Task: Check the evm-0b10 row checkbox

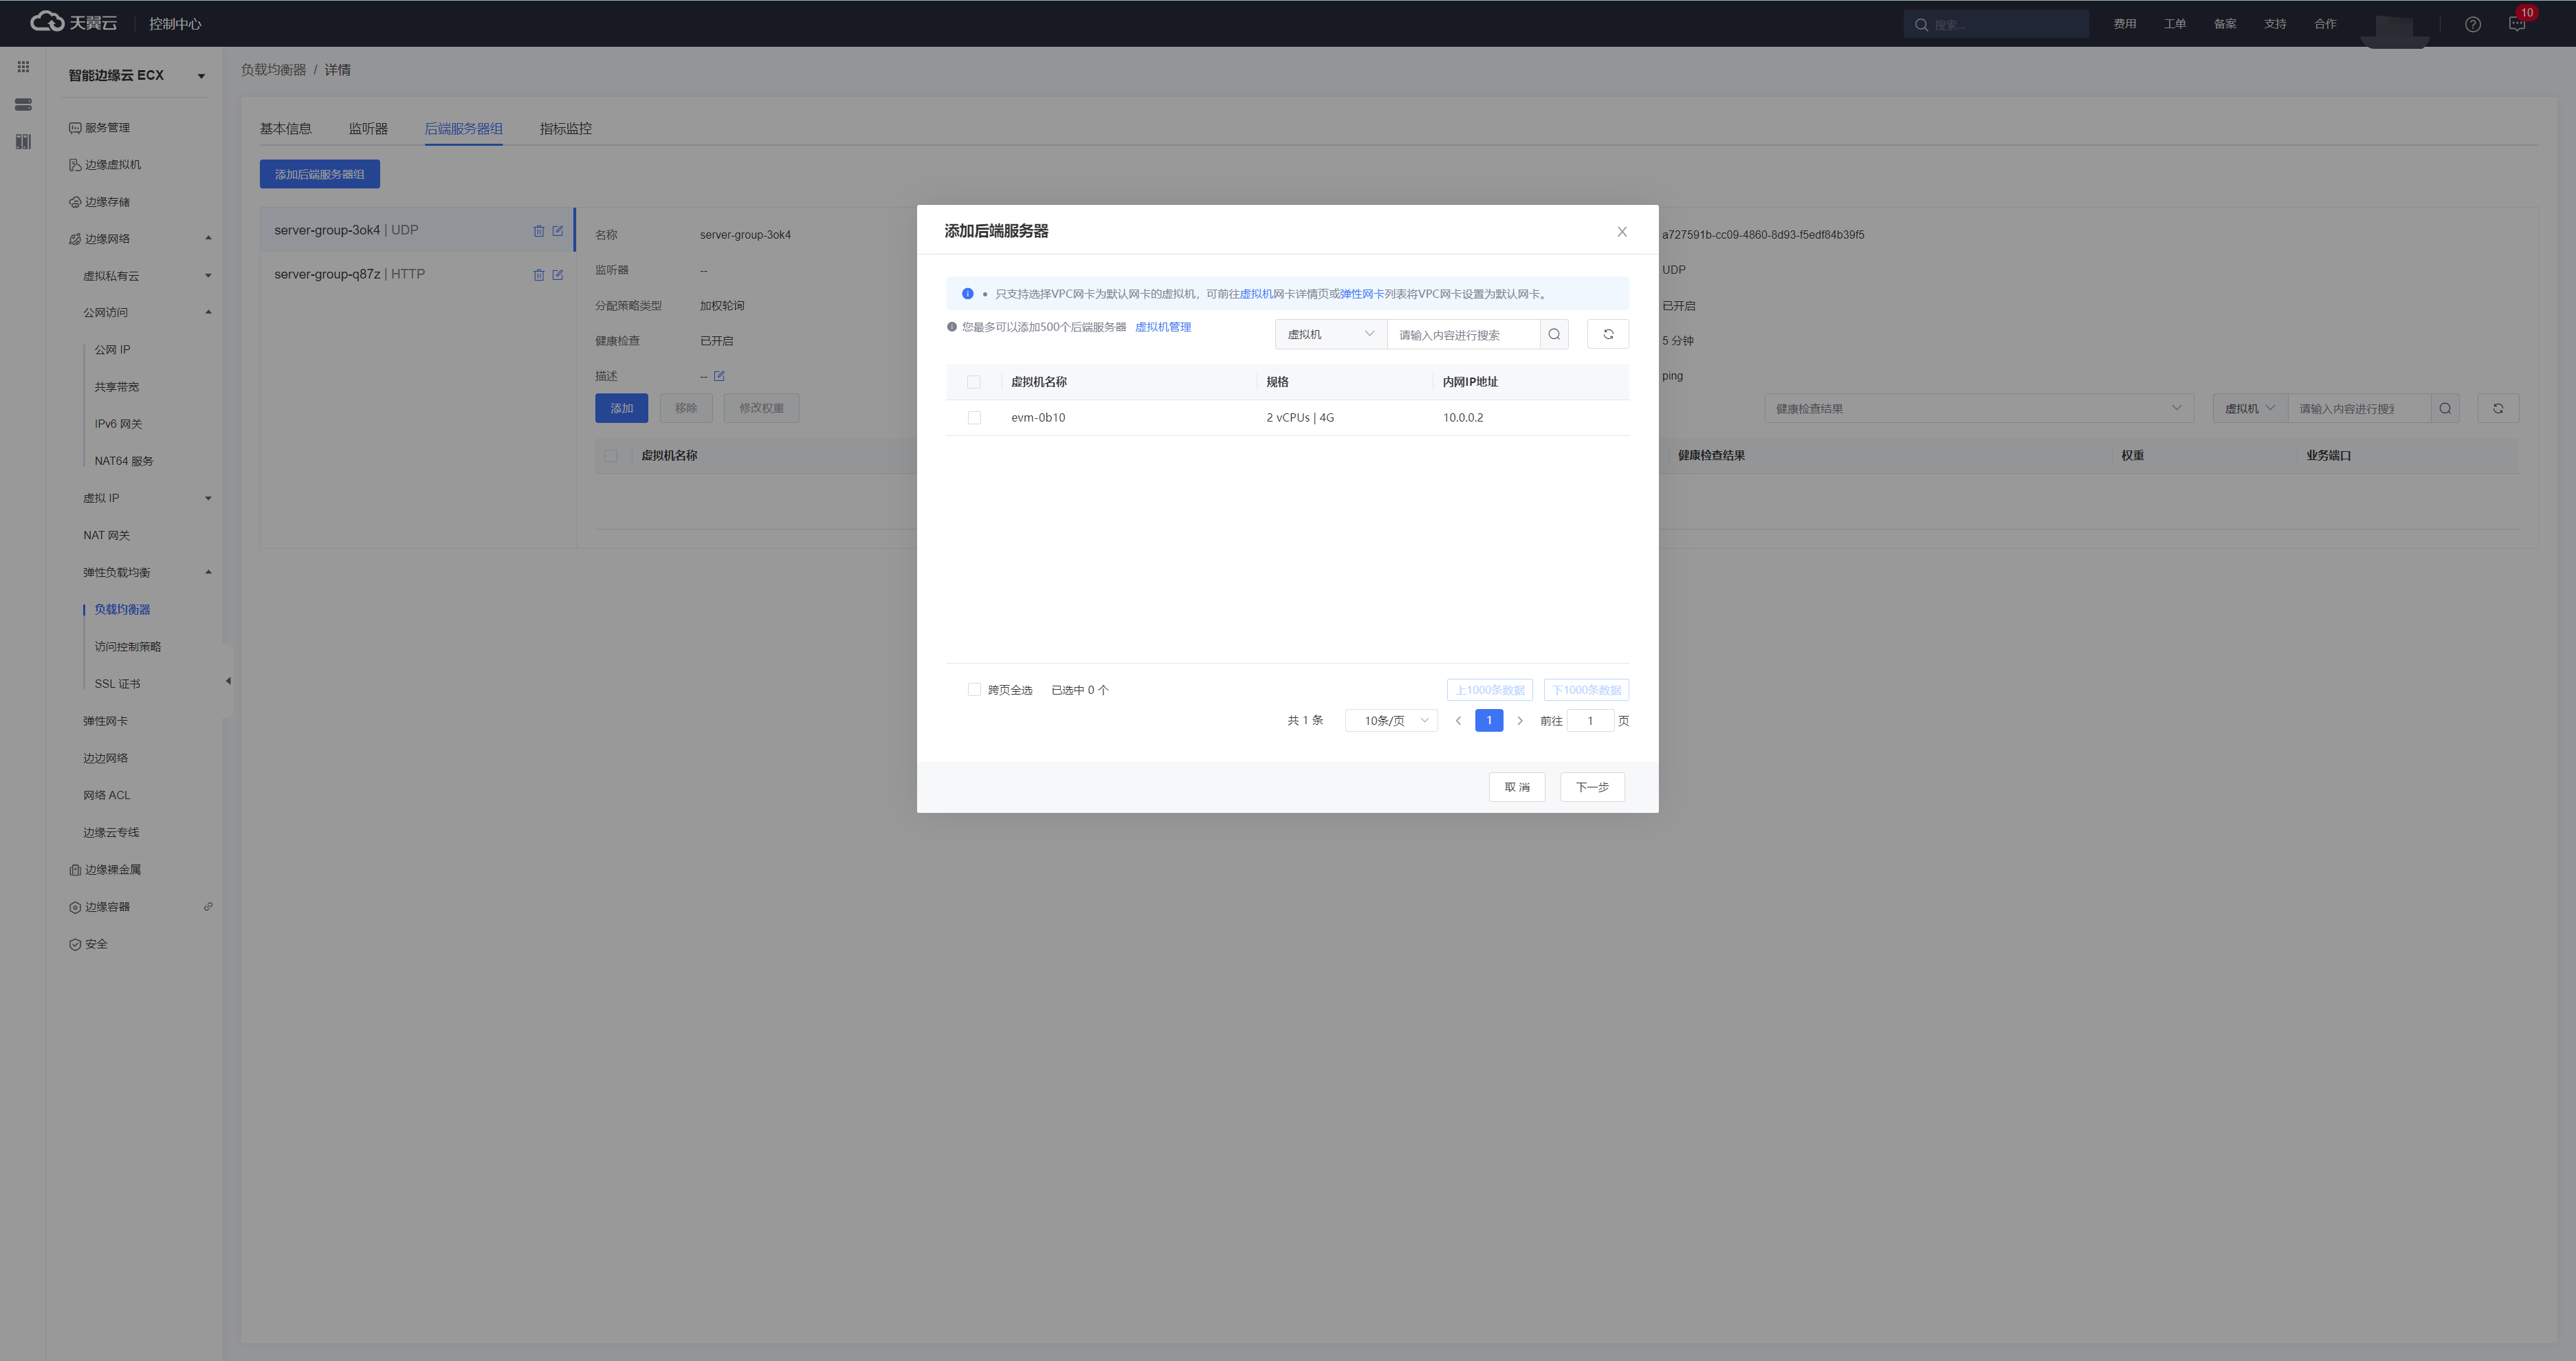Action: coord(974,418)
